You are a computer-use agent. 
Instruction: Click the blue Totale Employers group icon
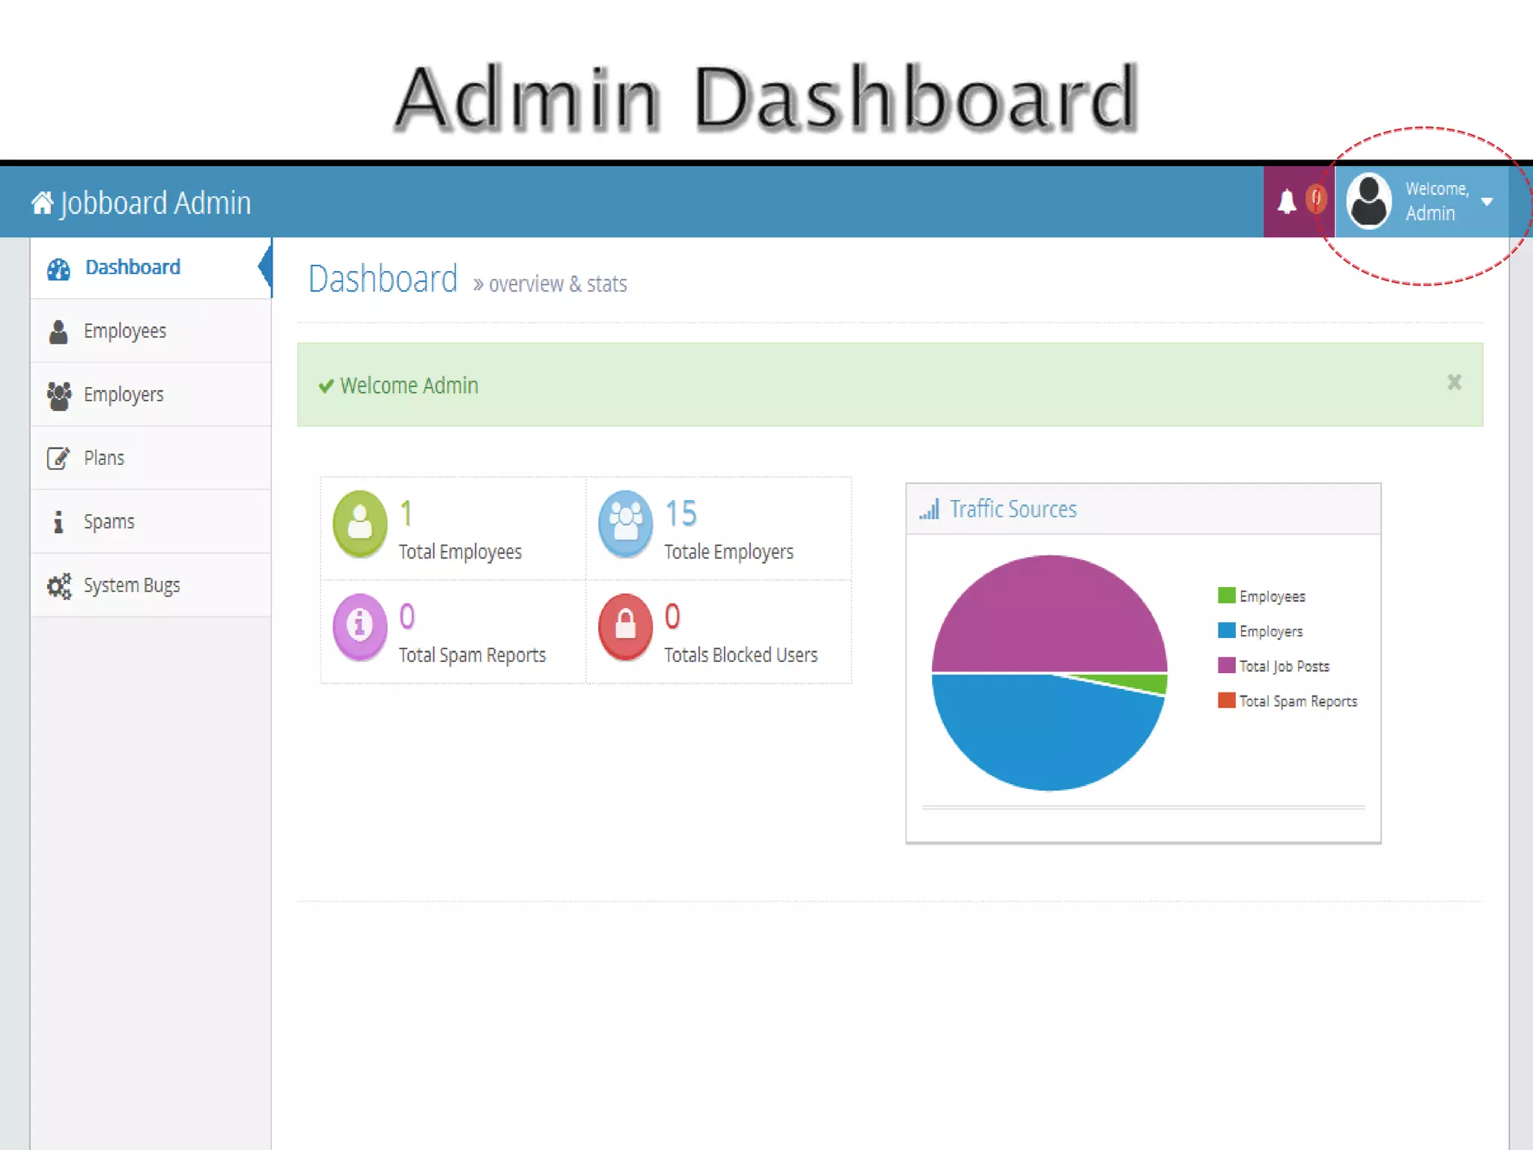tap(625, 523)
